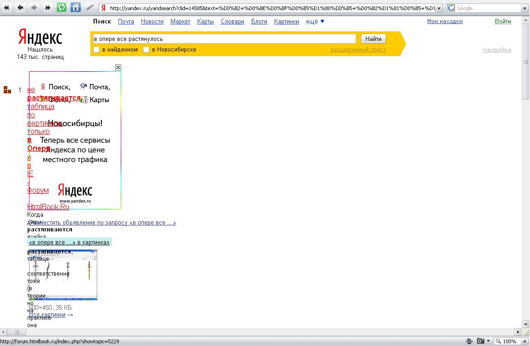Open the Home page icon
This screenshot has height=346, width=530.
click(x=76, y=7)
